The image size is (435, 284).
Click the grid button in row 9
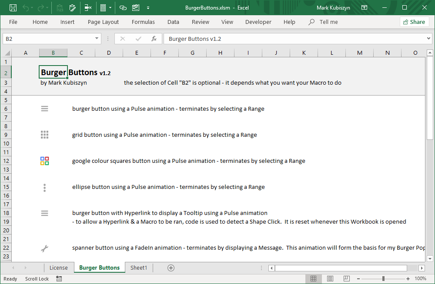[x=44, y=135]
